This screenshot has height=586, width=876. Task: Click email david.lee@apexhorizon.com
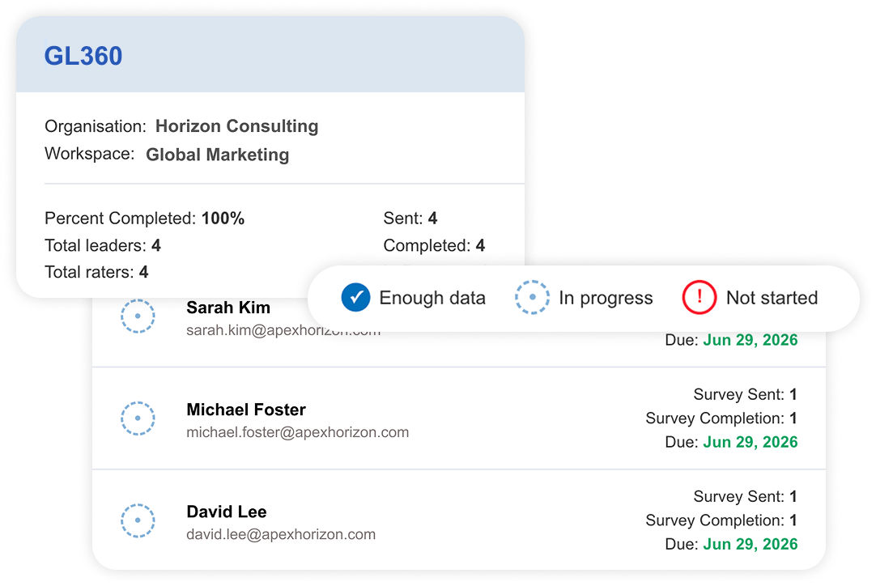point(280,535)
